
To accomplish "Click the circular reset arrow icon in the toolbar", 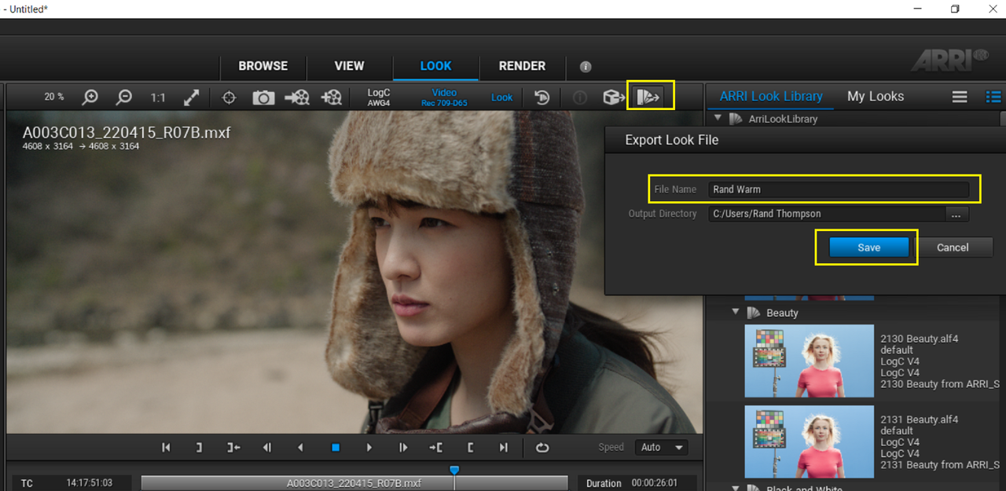I will [542, 97].
